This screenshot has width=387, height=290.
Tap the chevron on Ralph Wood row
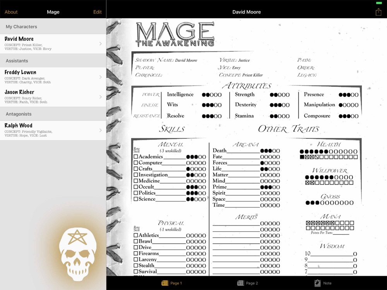pos(101,130)
